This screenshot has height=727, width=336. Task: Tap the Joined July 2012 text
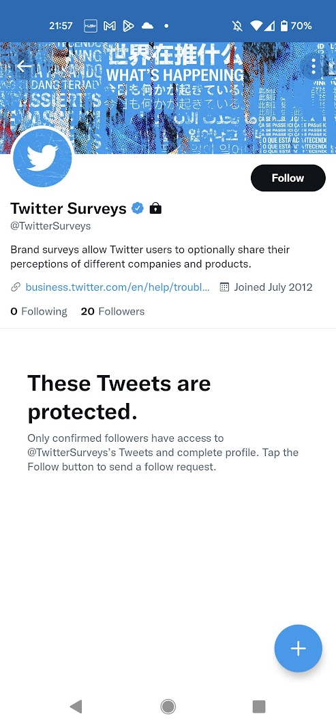273,287
